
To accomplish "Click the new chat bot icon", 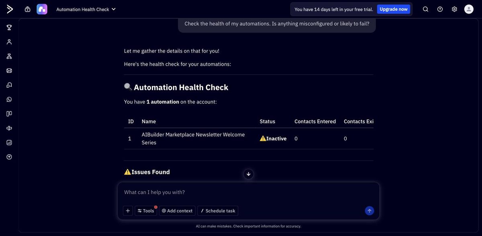I will [27, 9].
